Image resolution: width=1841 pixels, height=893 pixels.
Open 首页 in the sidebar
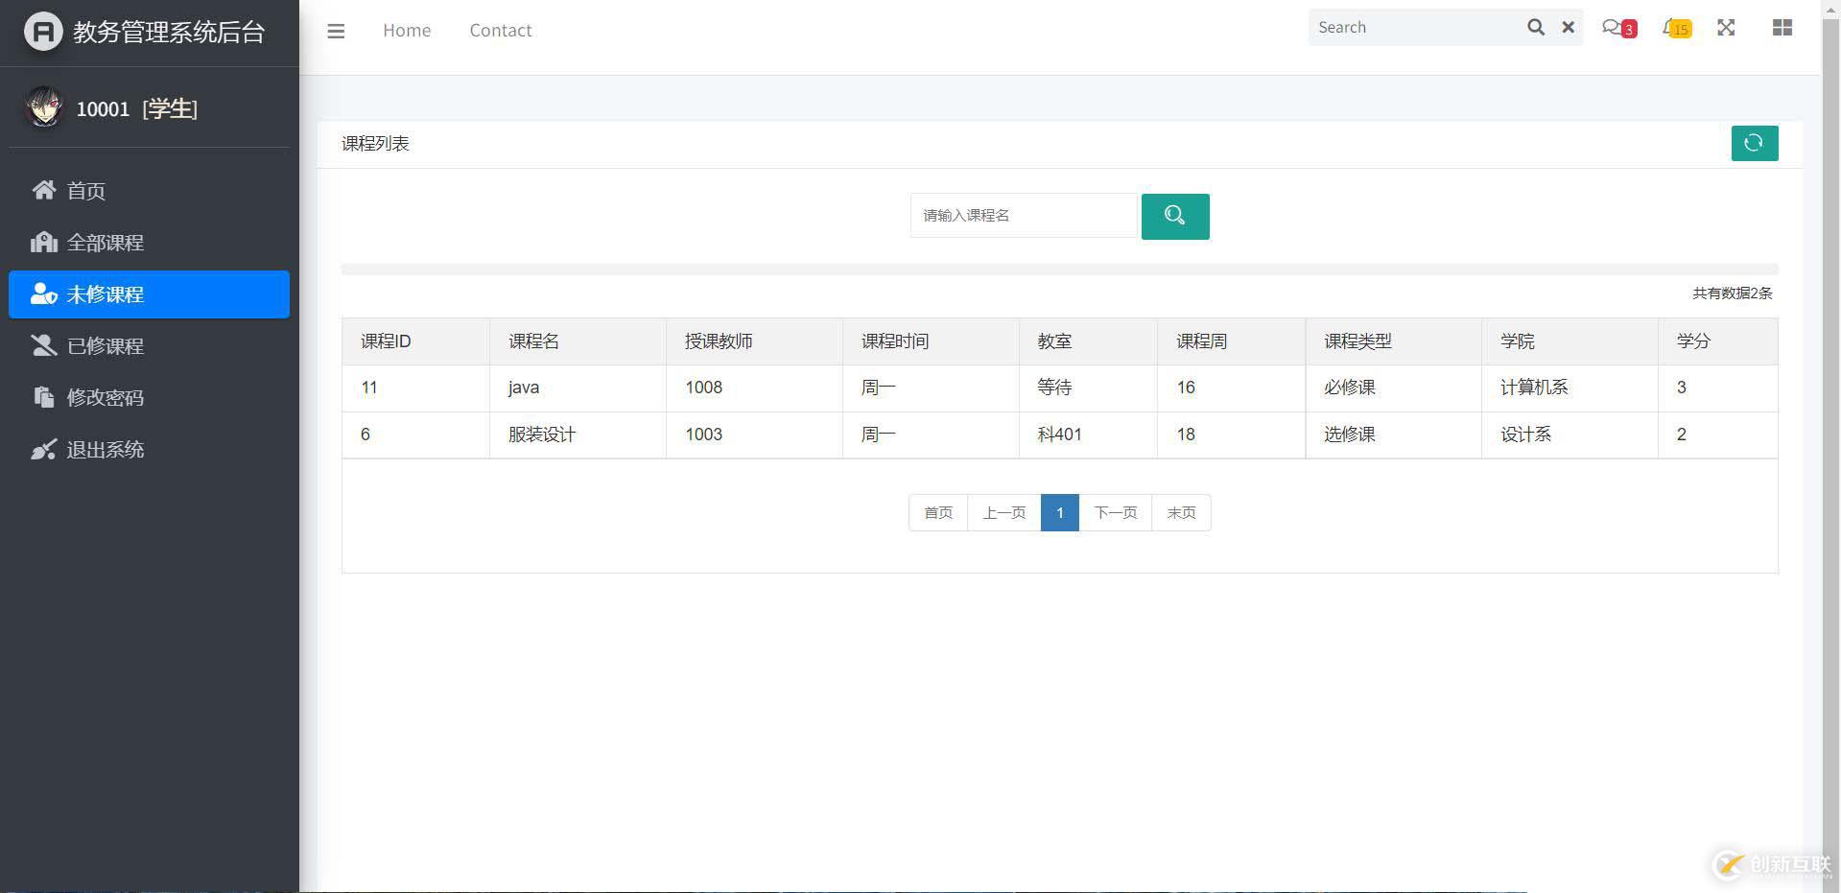point(86,191)
